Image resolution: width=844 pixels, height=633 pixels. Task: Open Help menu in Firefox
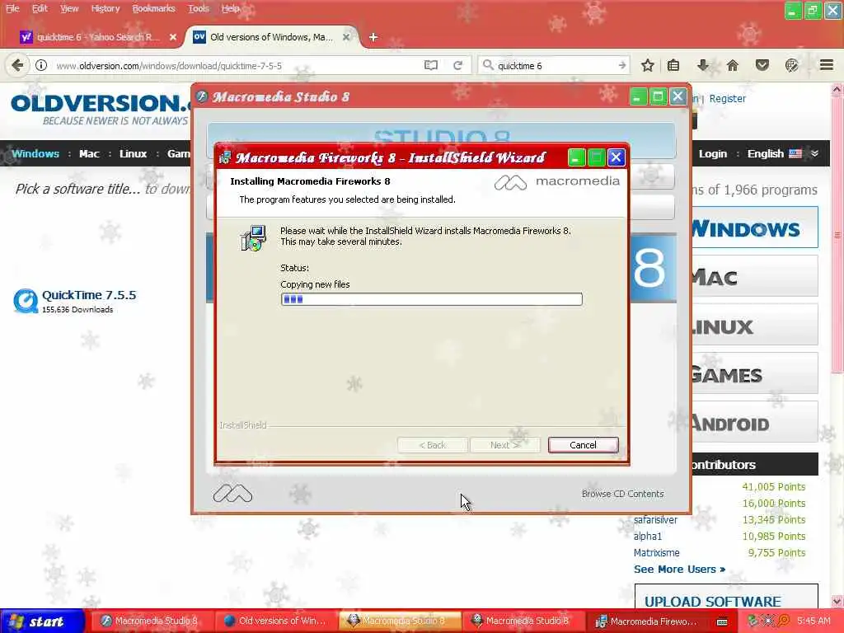[x=231, y=8]
